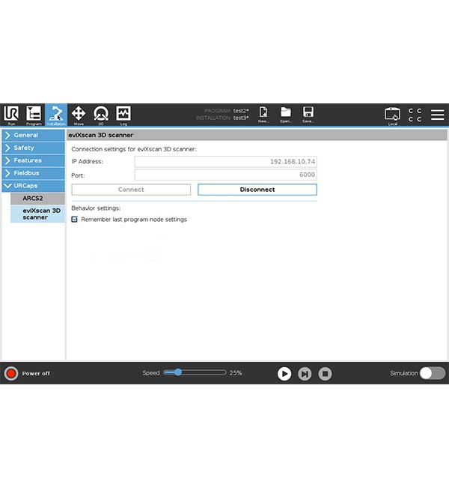Screen dimensions: 449x487
Task: Stop the program with Stop button
Action: coord(326,374)
